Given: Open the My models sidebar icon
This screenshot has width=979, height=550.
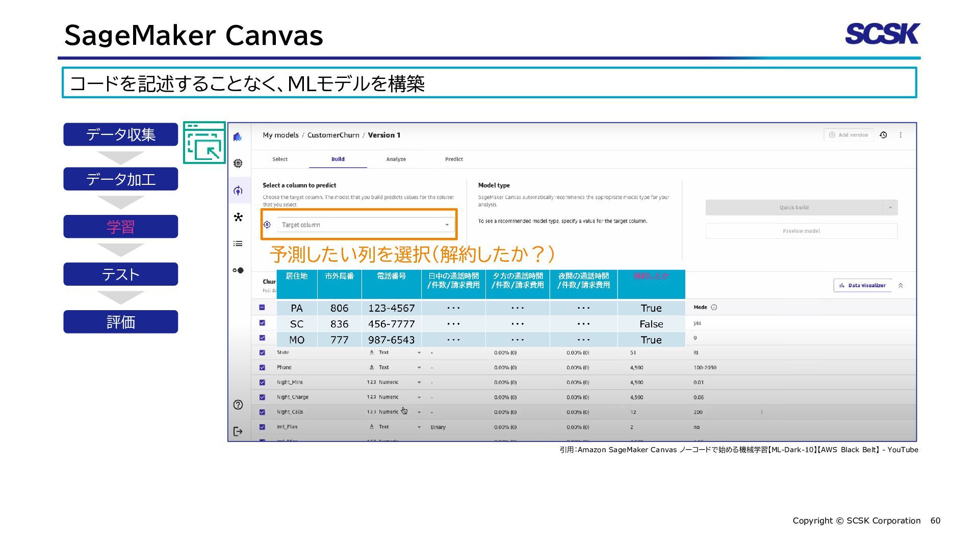Looking at the screenshot, I should pyautogui.click(x=238, y=190).
